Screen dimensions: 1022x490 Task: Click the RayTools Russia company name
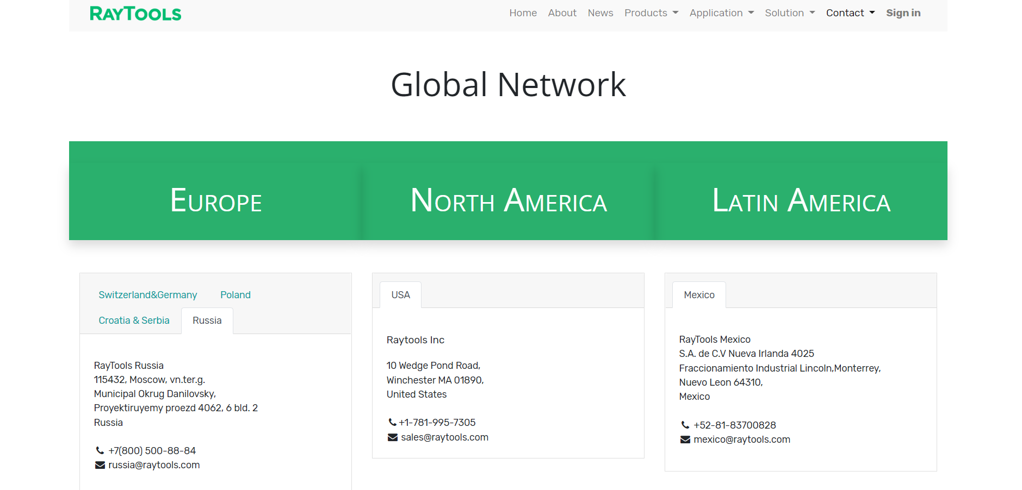(x=129, y=366)
